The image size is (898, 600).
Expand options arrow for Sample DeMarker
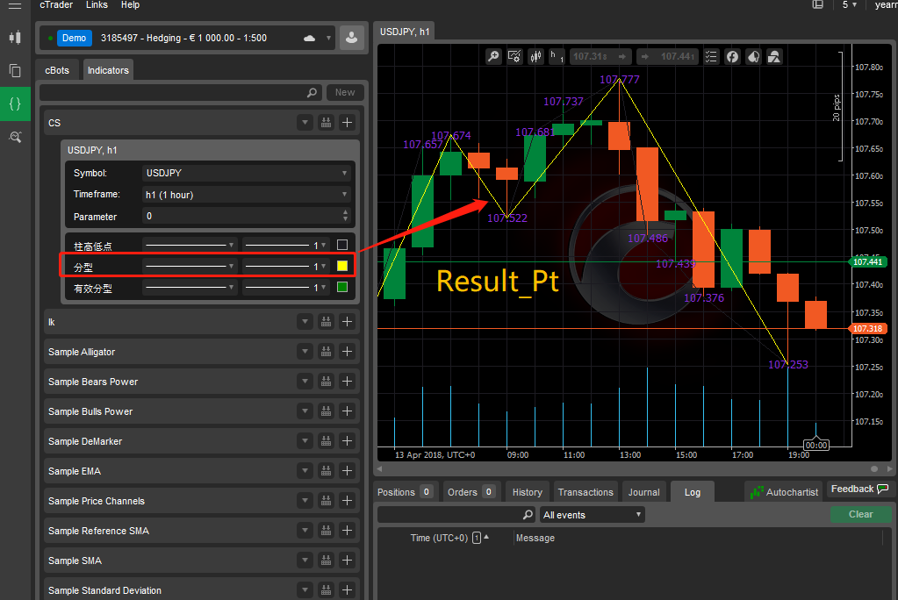pos(305,441)
